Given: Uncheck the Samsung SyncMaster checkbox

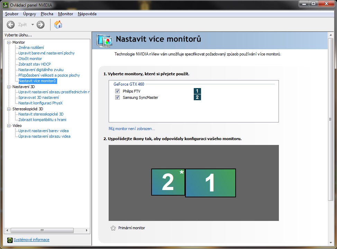Looking at the screenshot, I should point(117,97).
